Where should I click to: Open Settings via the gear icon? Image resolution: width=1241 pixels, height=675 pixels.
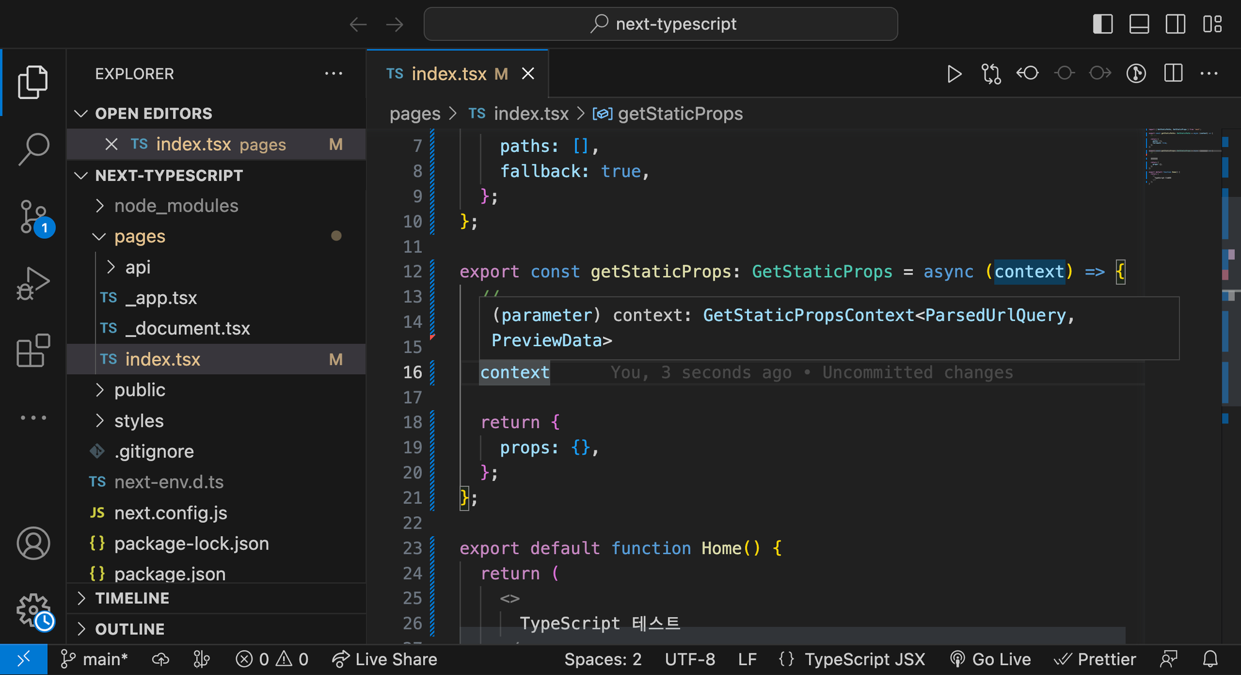point(33,610)
